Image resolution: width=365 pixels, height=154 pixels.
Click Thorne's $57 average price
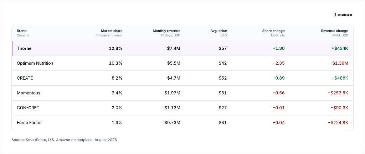[223, 48]
